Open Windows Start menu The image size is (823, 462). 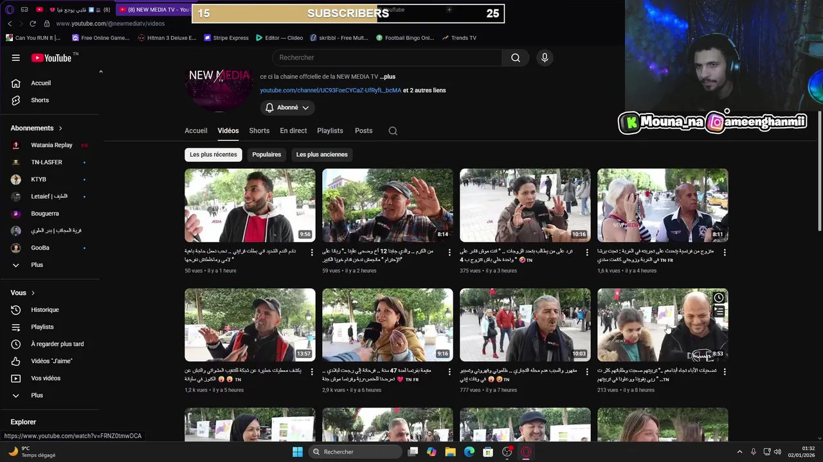coord(298,452)
